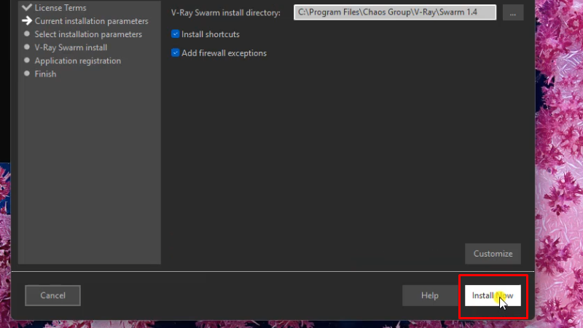Click the Install Now button
This screenshot has height=328, width=583.
coord(493,296)
